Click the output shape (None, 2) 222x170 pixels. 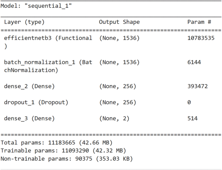[114, 119]
